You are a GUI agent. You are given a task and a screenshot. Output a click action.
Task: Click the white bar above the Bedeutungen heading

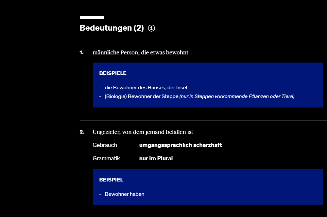tap(92, 18)
